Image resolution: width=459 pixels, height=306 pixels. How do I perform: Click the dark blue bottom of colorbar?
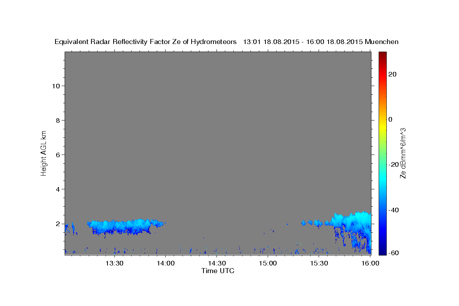point(382,251)
